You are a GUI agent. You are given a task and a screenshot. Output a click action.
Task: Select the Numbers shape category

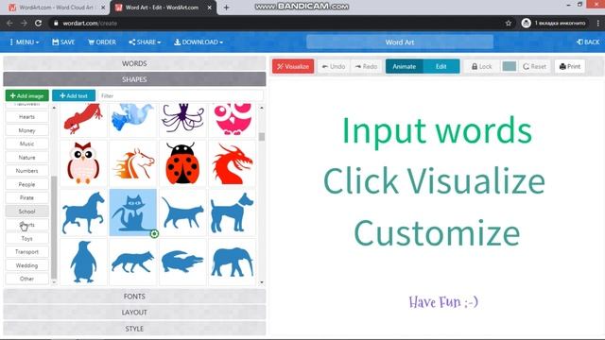click(27, 171)
